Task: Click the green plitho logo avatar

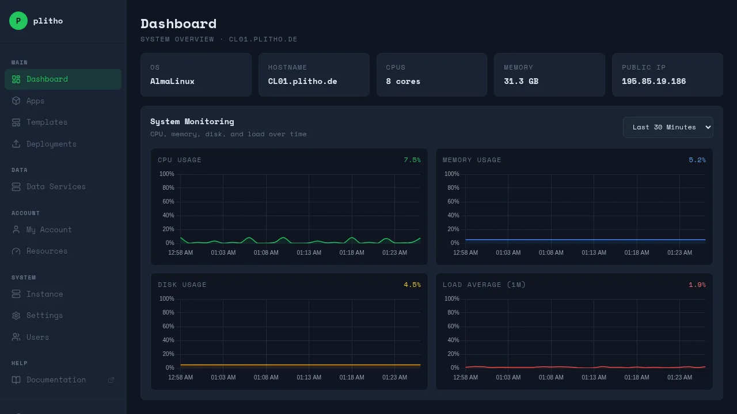Action: click(18, 21)
